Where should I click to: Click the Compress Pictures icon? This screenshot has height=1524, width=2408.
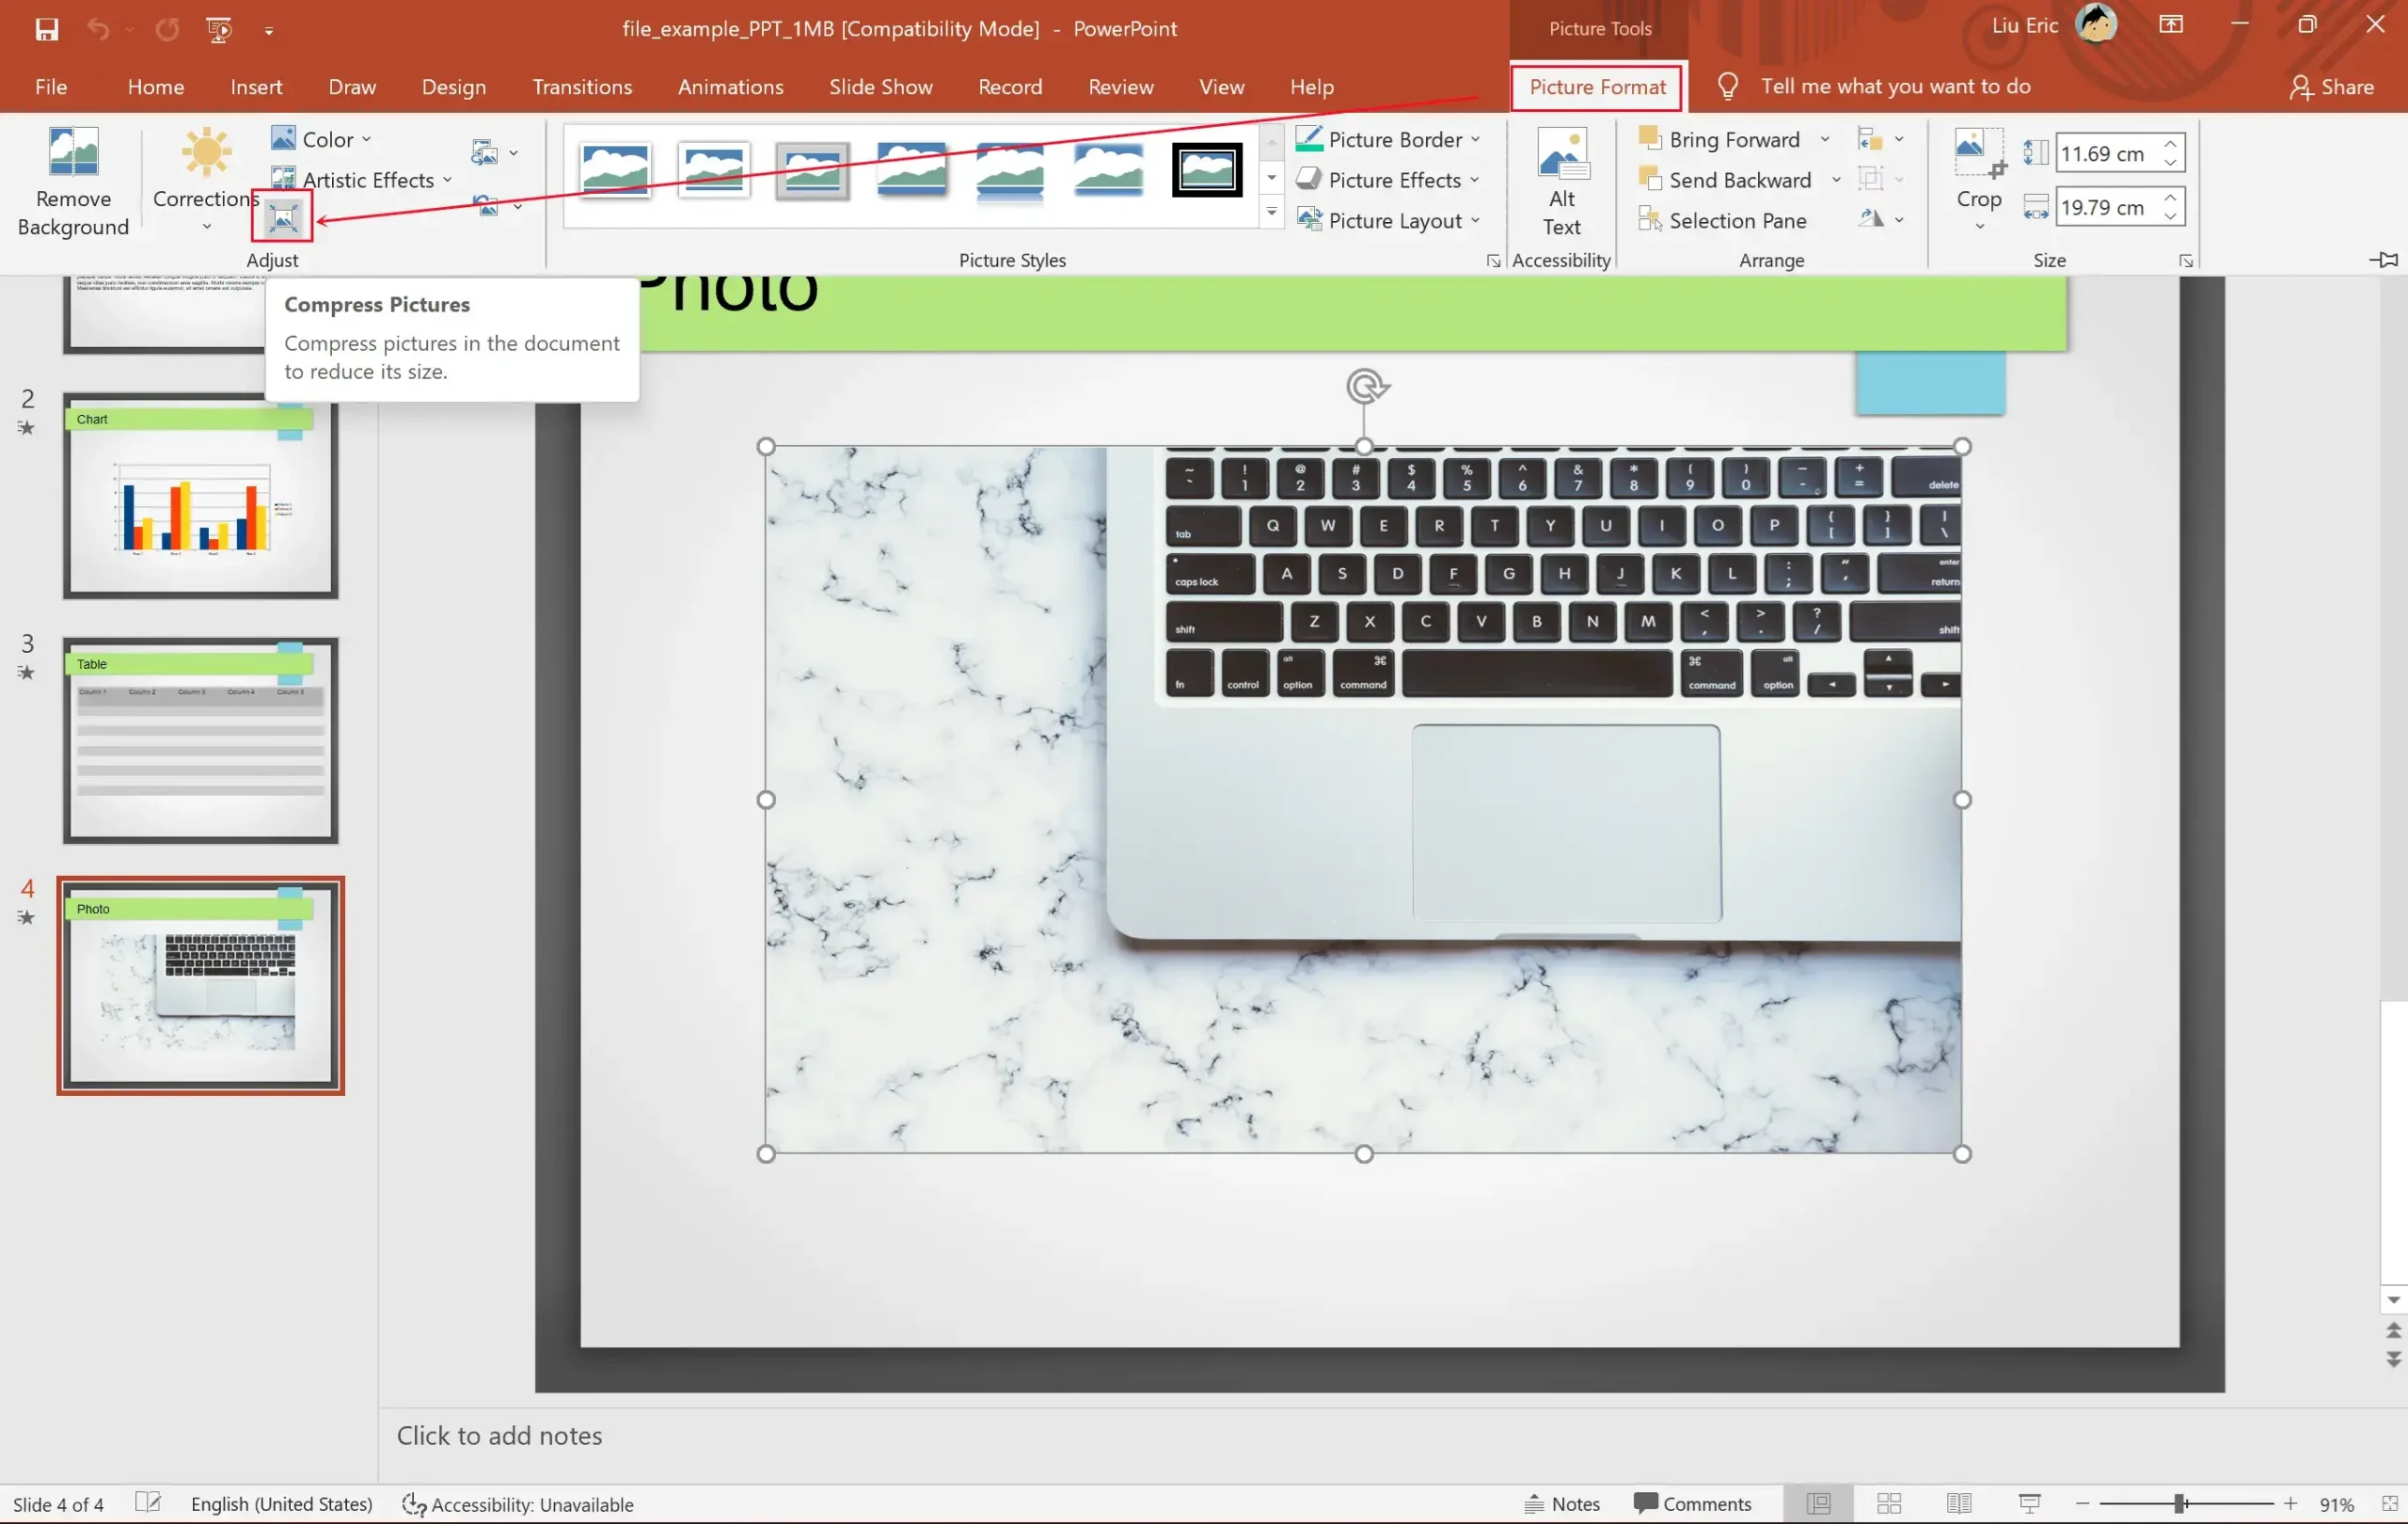point(283,216)
